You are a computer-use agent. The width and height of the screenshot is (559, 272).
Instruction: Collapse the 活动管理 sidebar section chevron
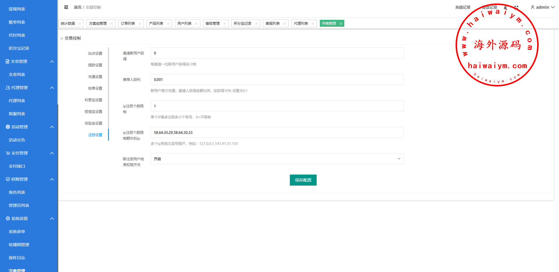click(x=52, y=127)
